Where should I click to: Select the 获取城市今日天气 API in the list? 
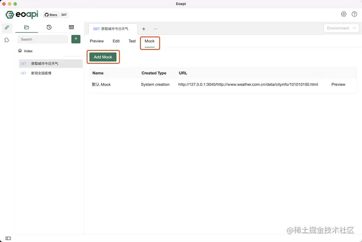[50, 64]
